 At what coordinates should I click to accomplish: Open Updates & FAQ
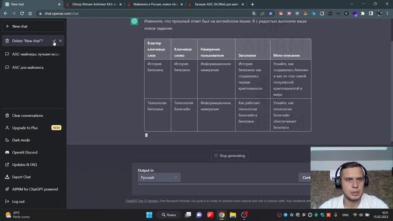(33, 165)
